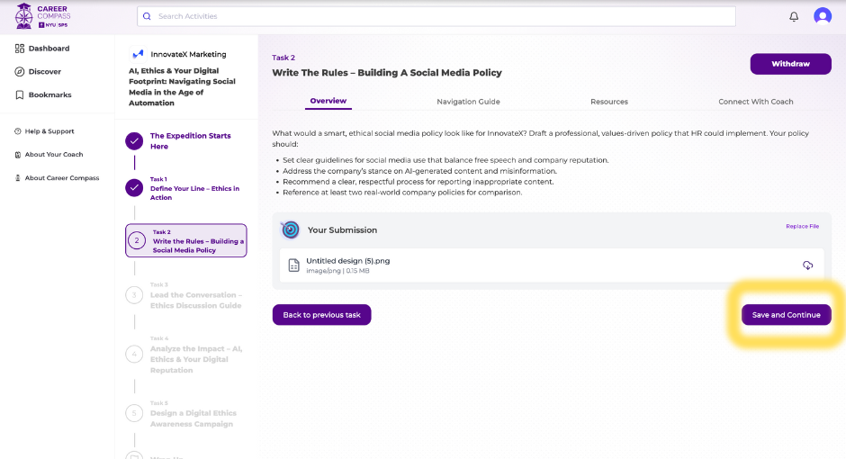Viewport: 846px width, 459px height.
Task: Click the Replace File link
Action: point(802,227)
